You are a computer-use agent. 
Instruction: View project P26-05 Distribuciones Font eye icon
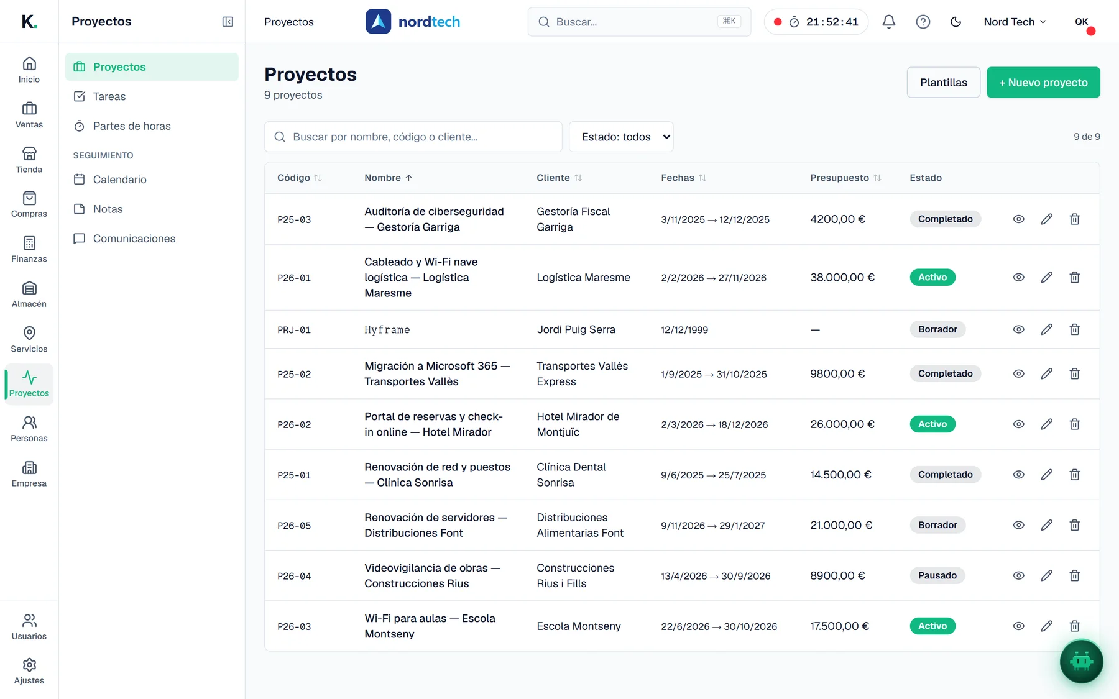tap(1018, 525)
